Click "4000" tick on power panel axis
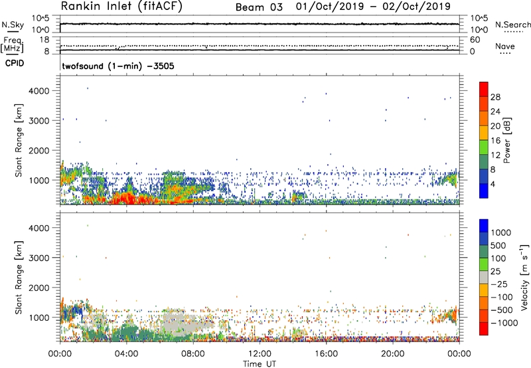531x368 pixels. (x=39, y=91)
